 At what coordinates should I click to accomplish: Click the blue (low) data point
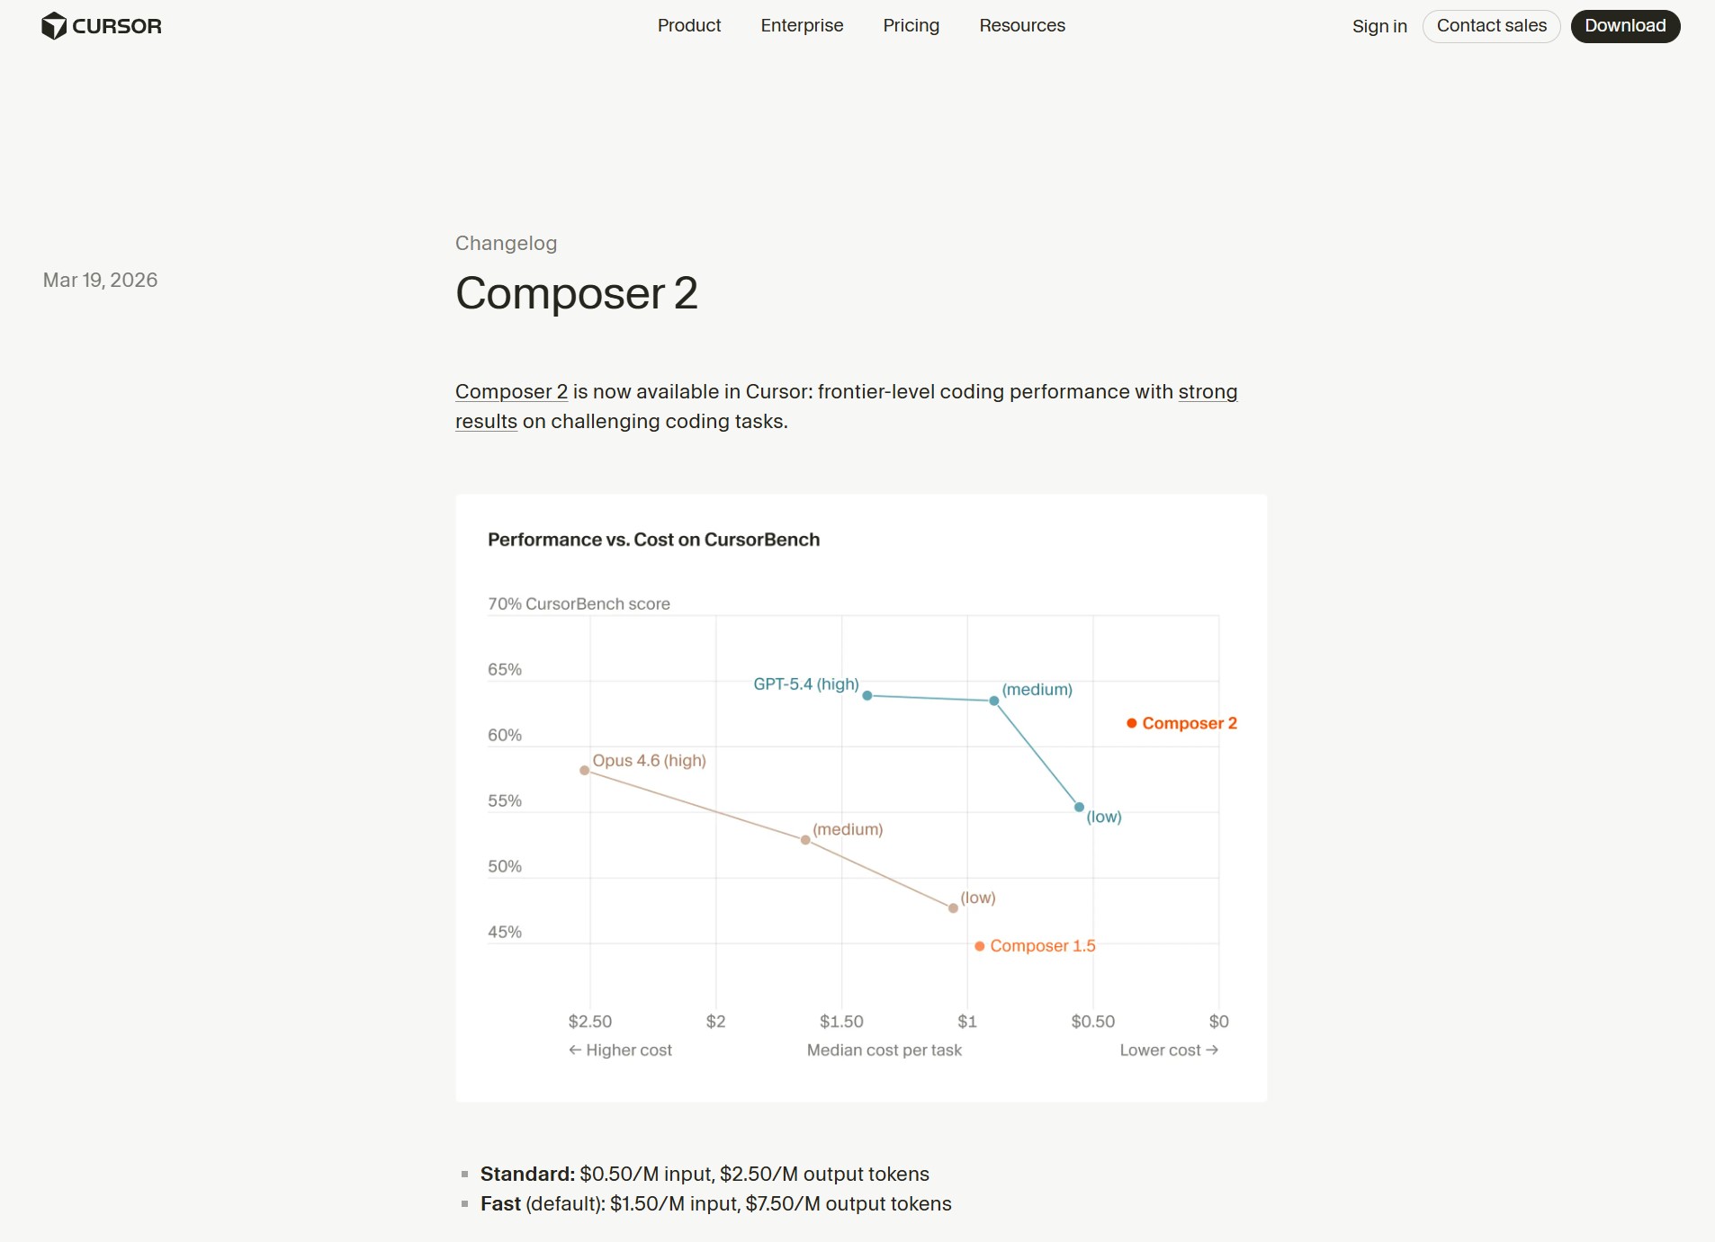click(1079, 807)
